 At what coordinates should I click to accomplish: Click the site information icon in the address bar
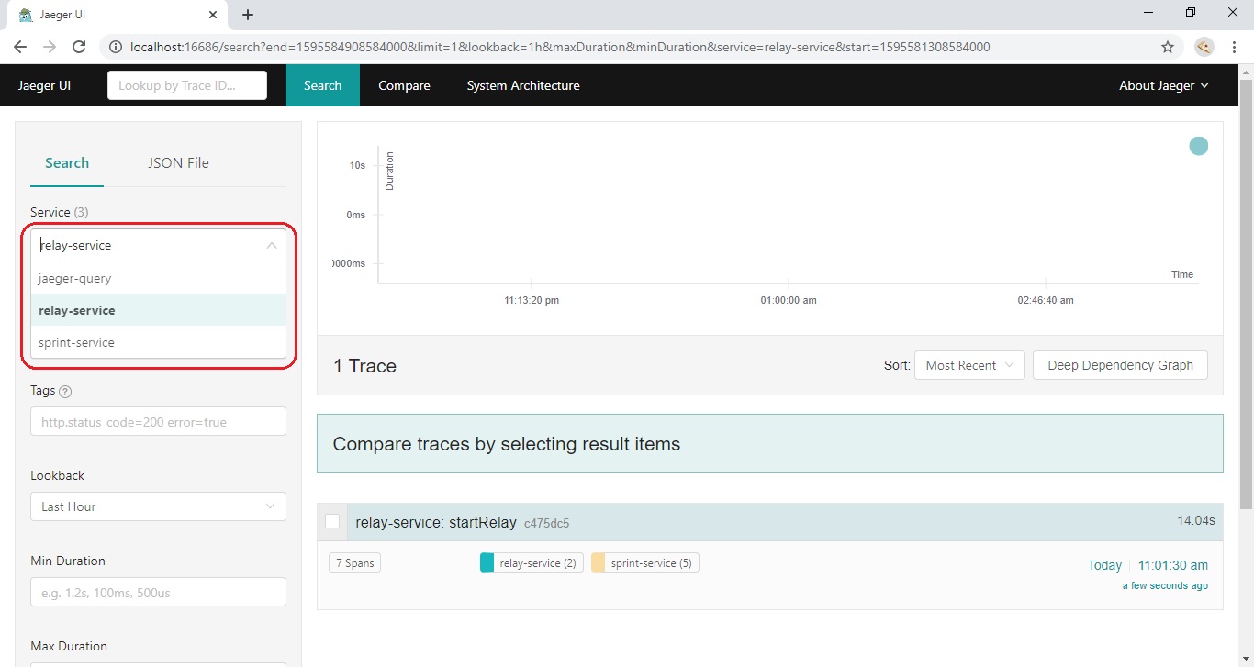115,47
